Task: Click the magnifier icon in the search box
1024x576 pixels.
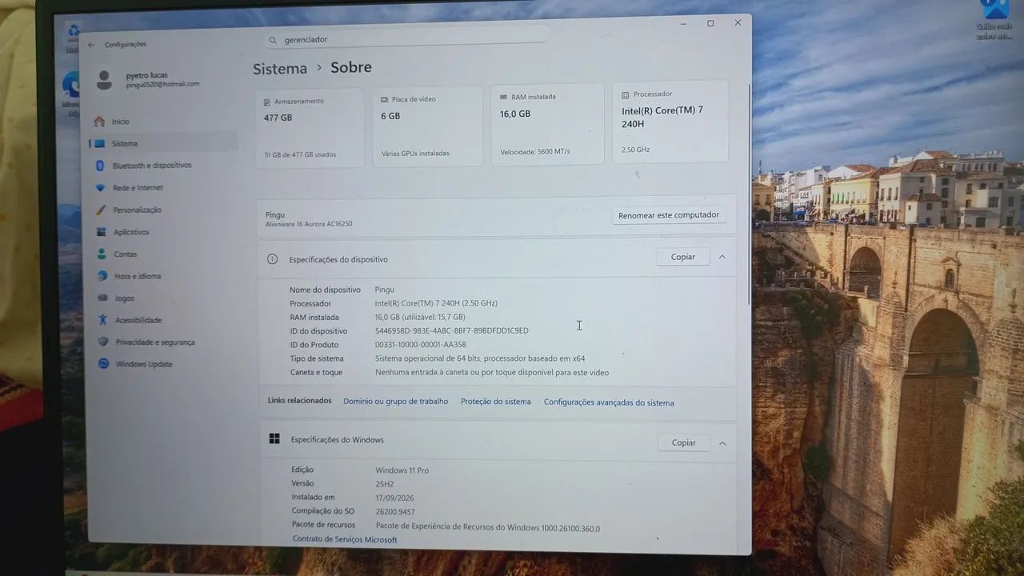Action: click(274, 40)
